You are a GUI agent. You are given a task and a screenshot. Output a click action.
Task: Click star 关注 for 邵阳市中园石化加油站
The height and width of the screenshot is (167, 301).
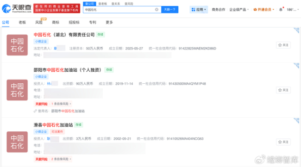tap(283, 90)
